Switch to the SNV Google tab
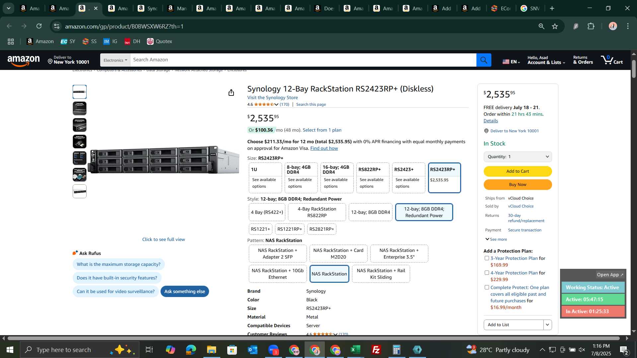 tap(530, 8)
